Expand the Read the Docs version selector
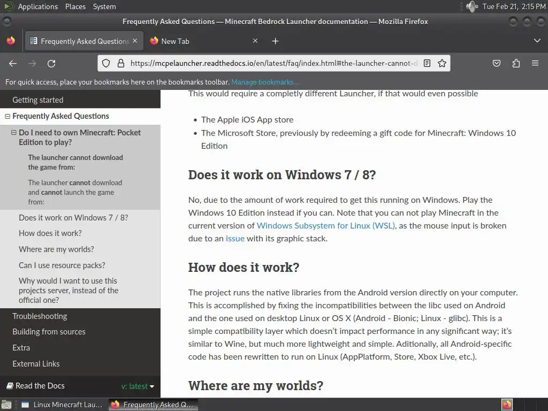The height and width of the screenshot is (411, 548). pos(138,386)
